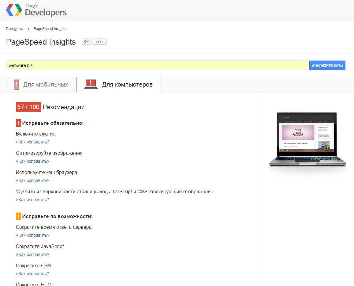
Task: Click the Исправьте по возможности section heading
Action: (x=57, y=216)
